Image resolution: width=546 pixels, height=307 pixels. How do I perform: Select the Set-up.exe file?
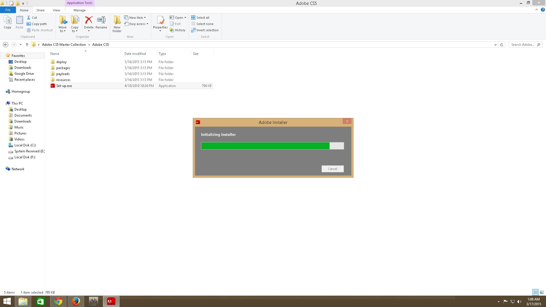click(131, 86)
